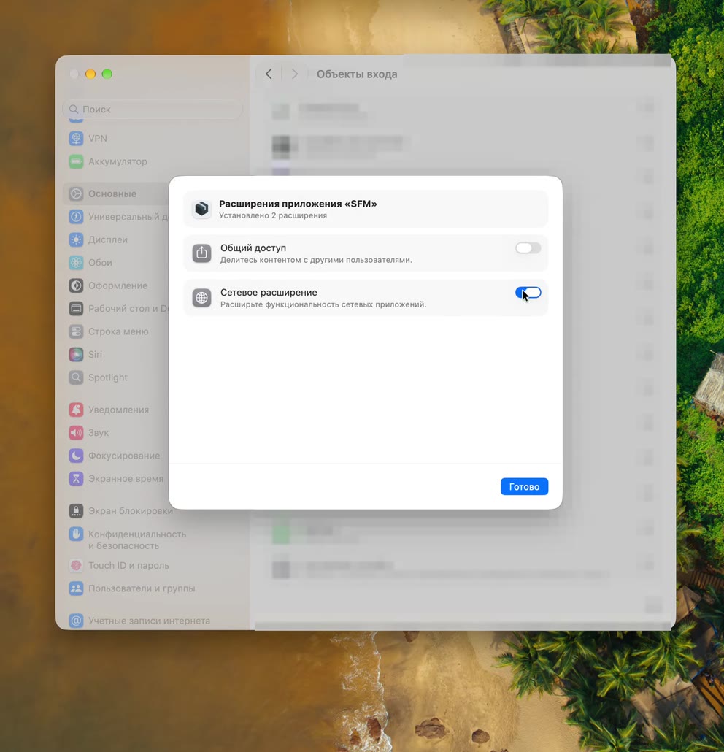Open the Siri sidebar icon
Image resolution: width=724 pixels, height=752 pixels.
tap(76, 354)
